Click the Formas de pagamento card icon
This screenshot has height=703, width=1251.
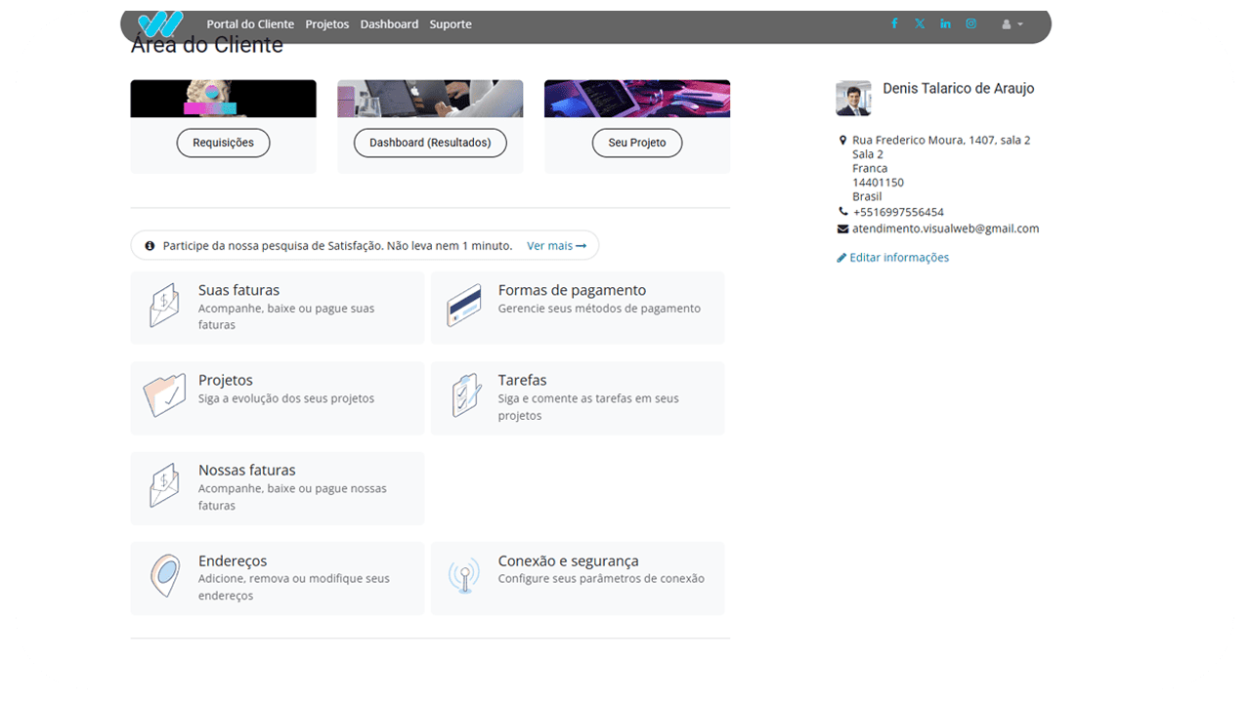coord(464,307)
